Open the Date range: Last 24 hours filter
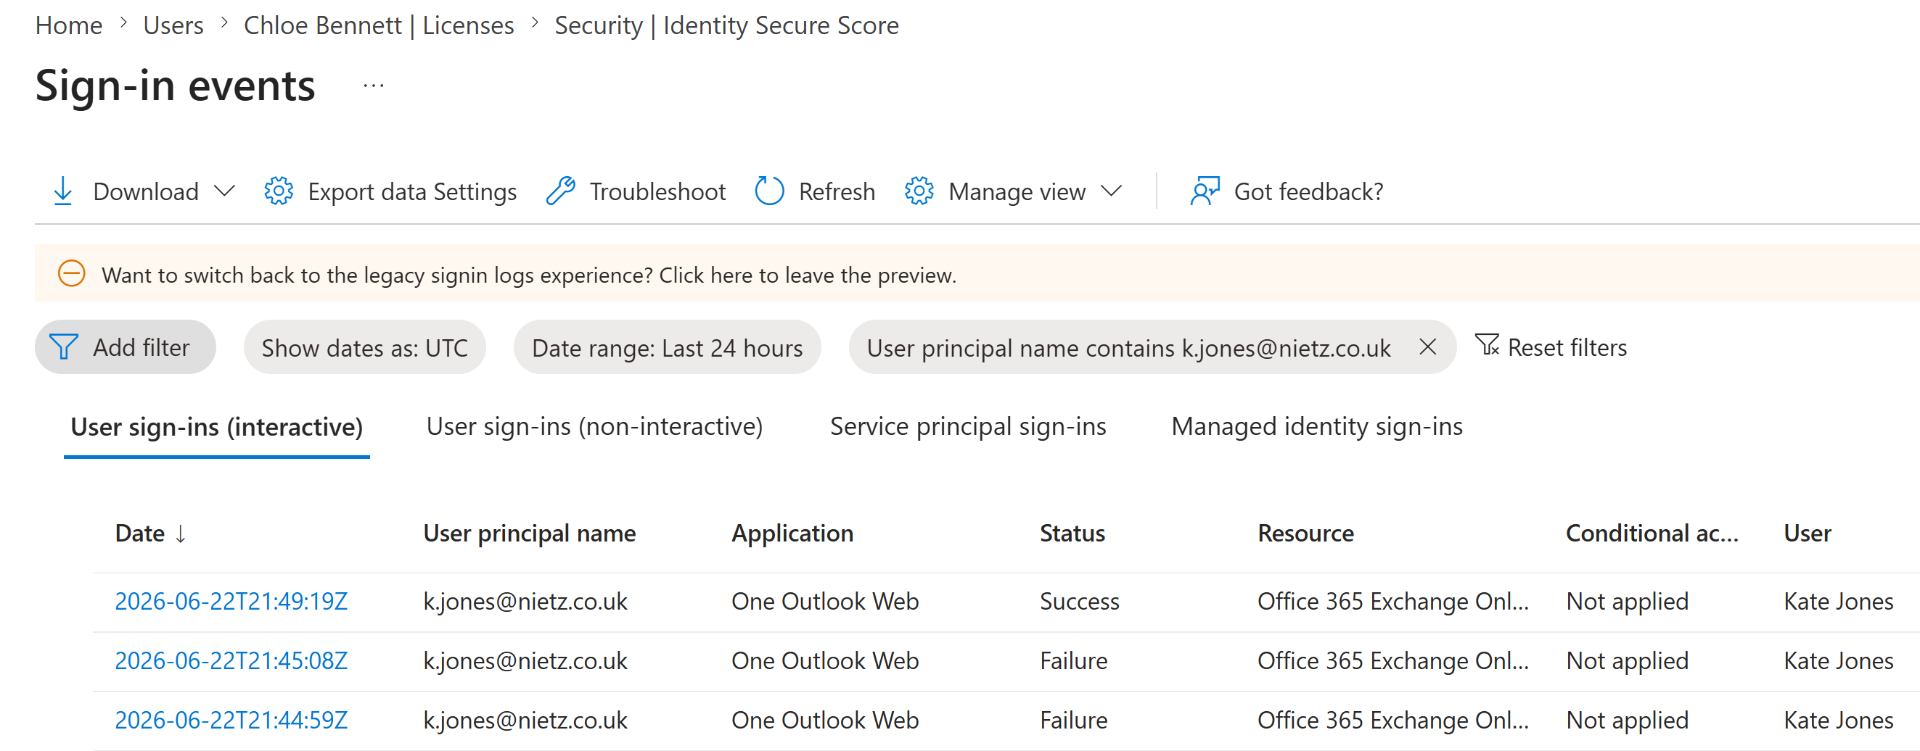The image size is (1920, 751). pos(667,347)
